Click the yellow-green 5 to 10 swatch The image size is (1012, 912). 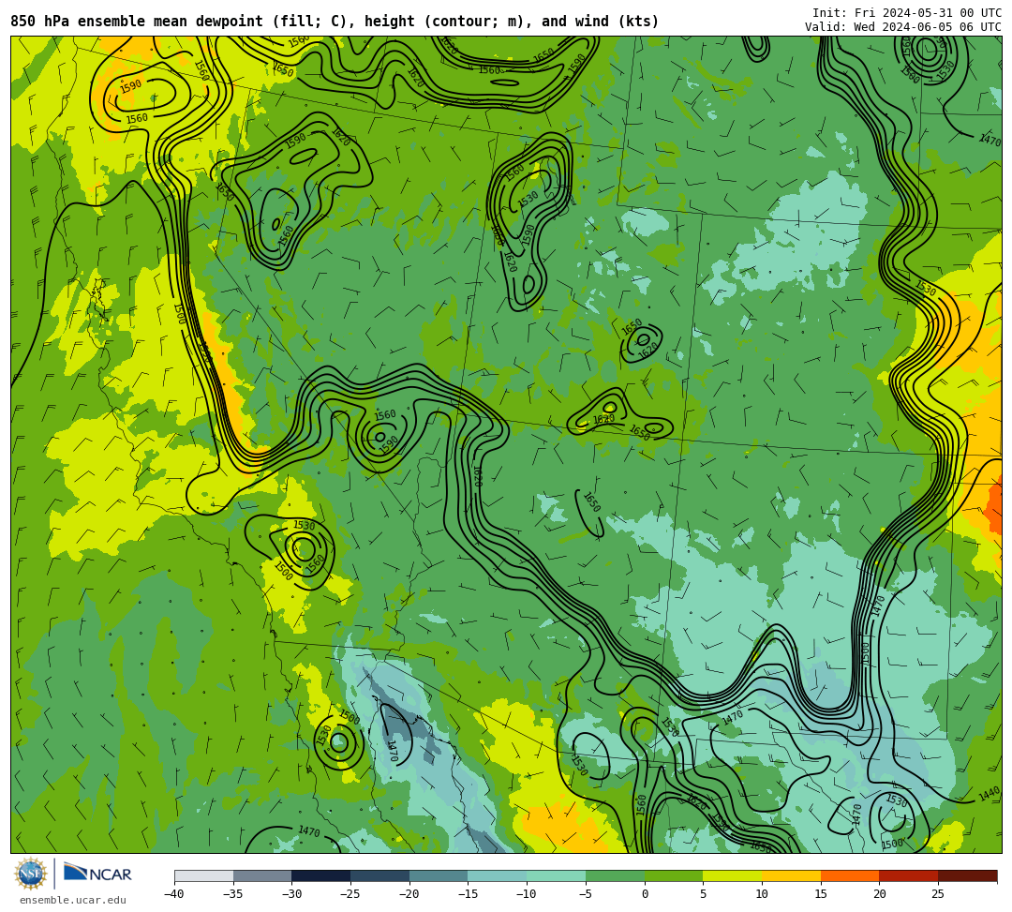(733, 875)
